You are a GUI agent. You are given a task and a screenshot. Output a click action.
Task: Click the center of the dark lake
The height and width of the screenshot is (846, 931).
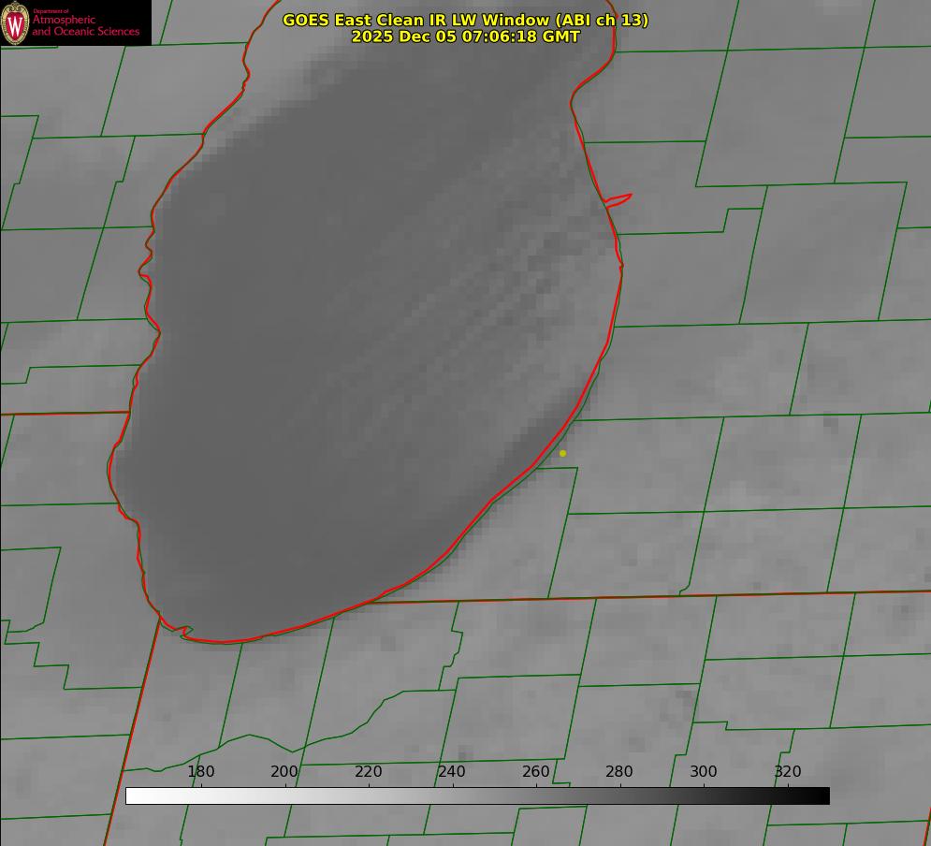365,346
